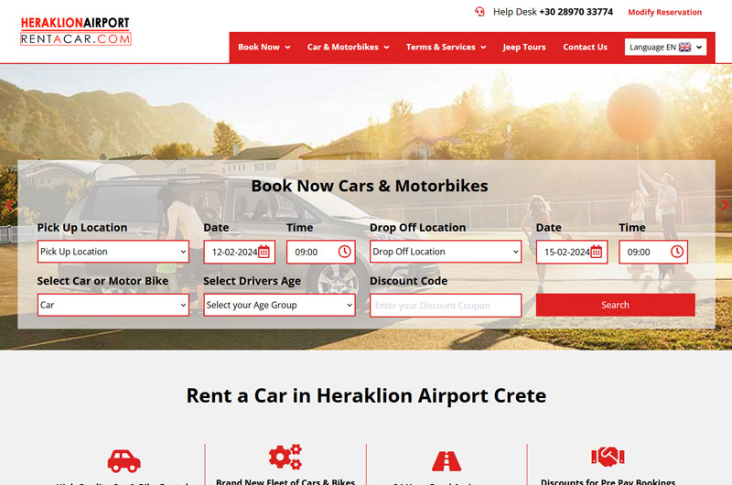
Task: Click the Discounts for Pre Pay Bookings text
Action: 608,481
